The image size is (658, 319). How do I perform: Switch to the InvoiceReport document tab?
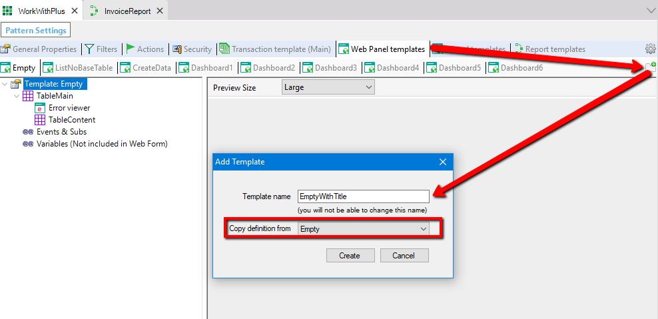click(x=127, y=11)
